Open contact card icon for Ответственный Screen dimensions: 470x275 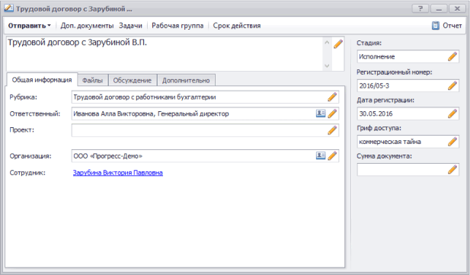pos(321,114)
